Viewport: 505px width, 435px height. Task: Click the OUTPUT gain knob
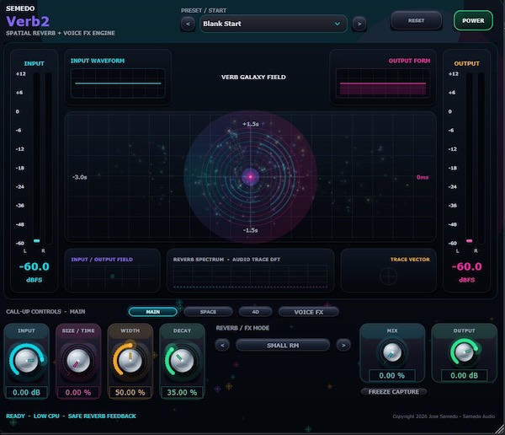pos(464,352)
